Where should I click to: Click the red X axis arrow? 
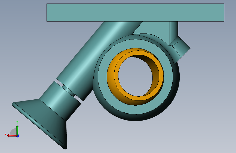[12, 136]
